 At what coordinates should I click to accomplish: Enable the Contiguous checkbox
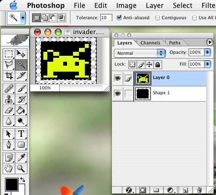click(x=157, y=18)
